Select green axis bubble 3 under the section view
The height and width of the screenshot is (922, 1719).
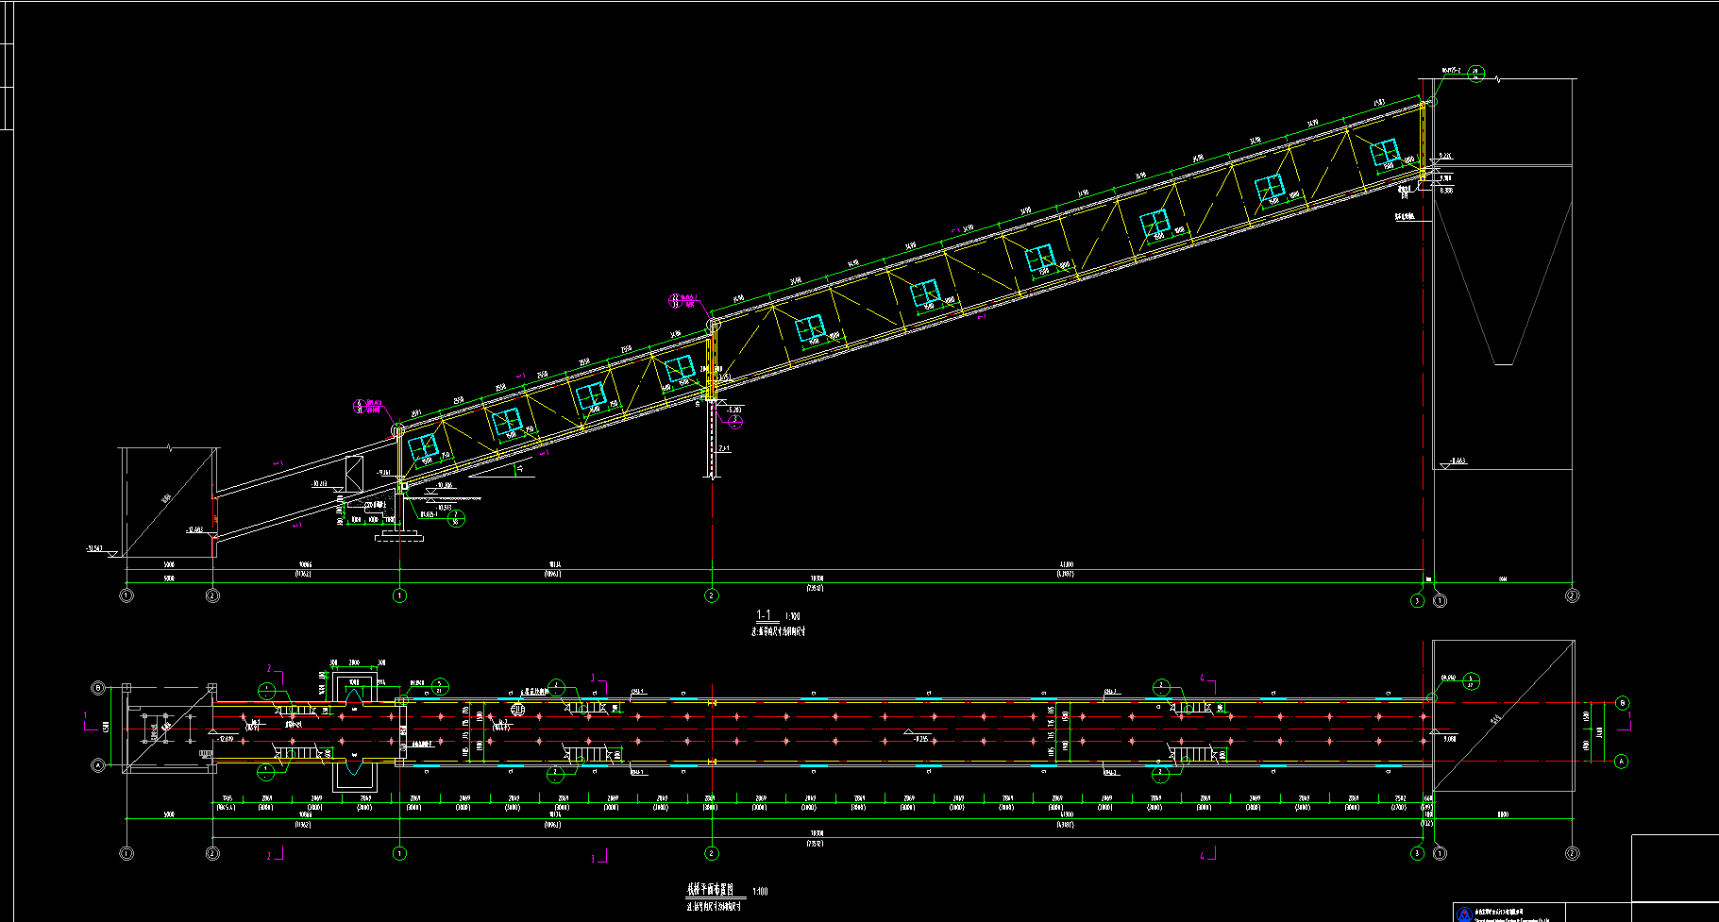click(x=1417, y=601)
